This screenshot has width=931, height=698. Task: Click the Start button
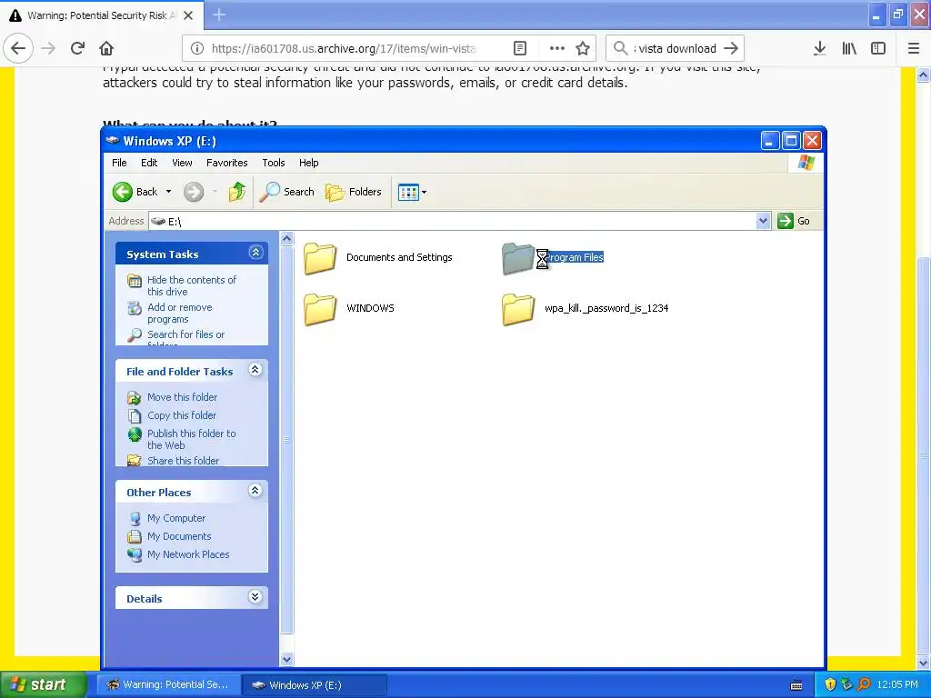pyautogui.click(x=43, y=685)
